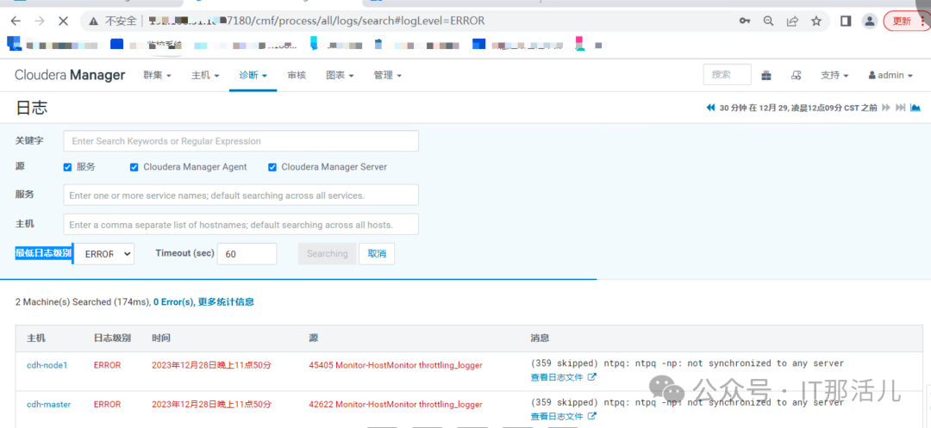The width and height of the screenshot is (931, 428).
Task: Go back in browser history
Action: [x=16, y=22]
